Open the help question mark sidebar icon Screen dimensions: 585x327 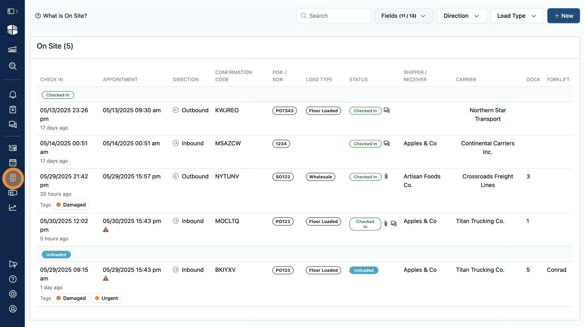[13, 279]
